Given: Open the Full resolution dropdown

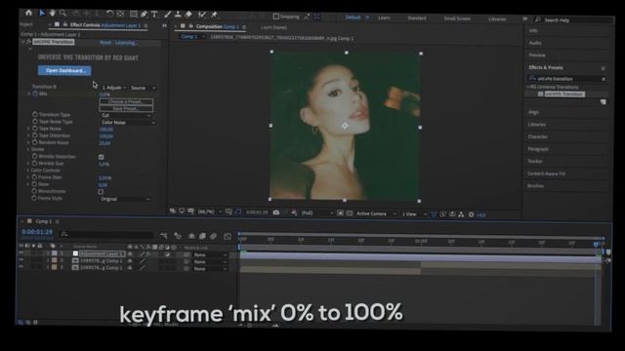Looking at the screenshot, I should click(316, 214).
